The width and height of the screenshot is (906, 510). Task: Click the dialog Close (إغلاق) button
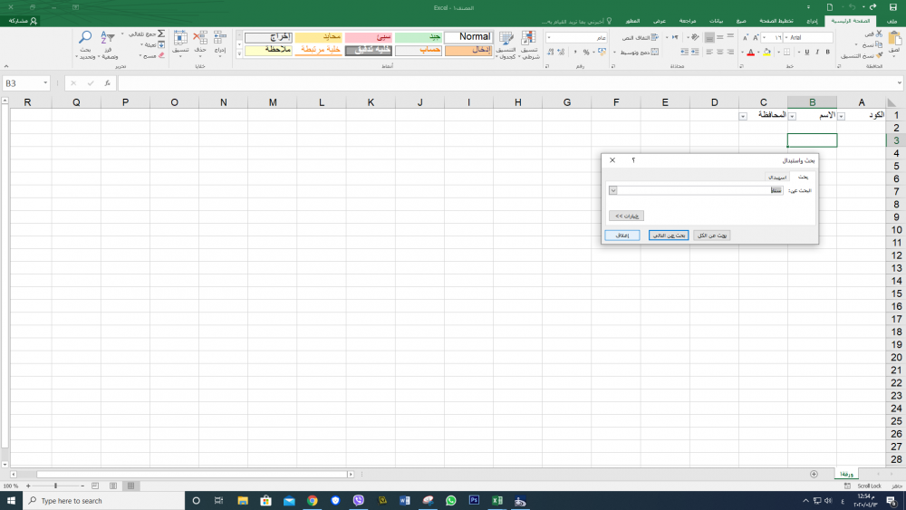coord(622,236)
